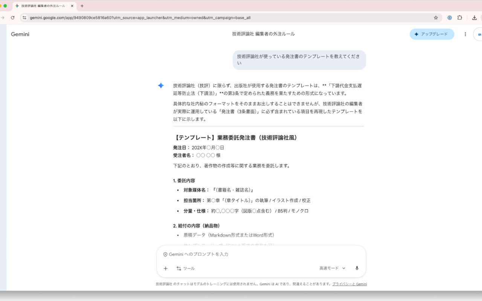Click the Gemini sparkle icon beside response
Screen dimensions: 482x301
tap(161, 86)
